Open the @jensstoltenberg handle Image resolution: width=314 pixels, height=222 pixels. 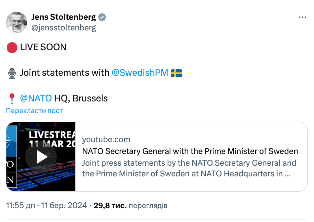tap(64, 28)
